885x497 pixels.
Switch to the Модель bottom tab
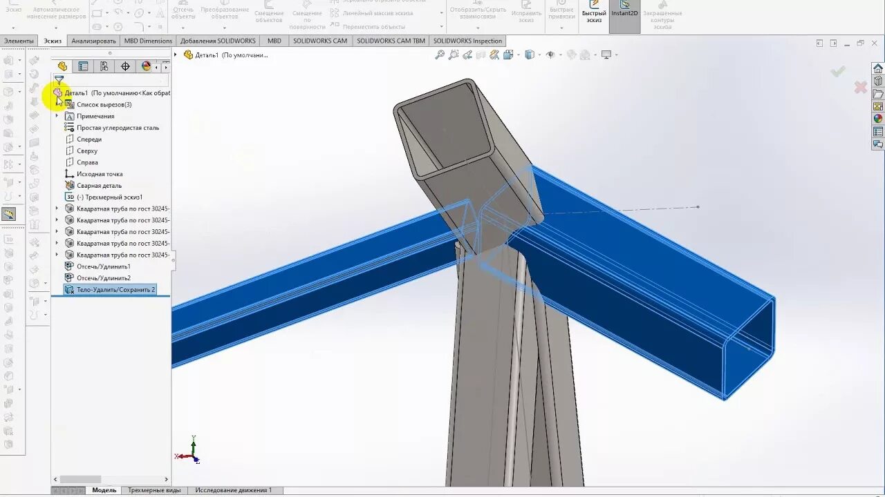coord(104,490)
